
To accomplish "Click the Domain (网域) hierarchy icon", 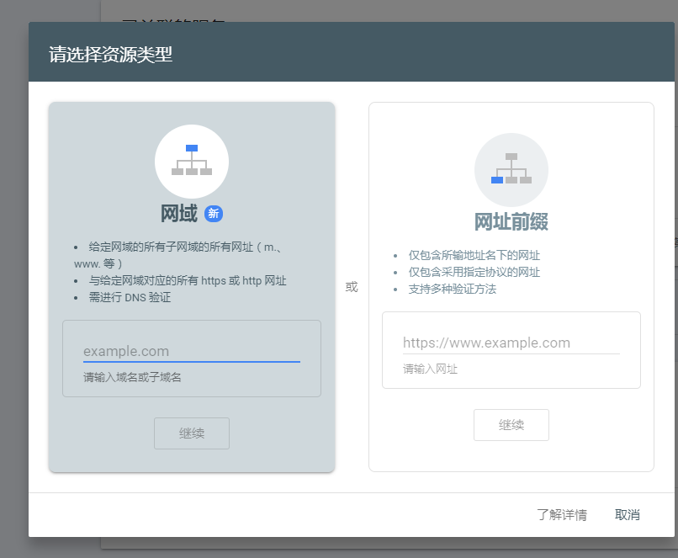I will click(191, 161).
